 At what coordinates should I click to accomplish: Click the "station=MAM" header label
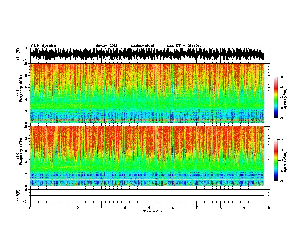click(142, 46)
